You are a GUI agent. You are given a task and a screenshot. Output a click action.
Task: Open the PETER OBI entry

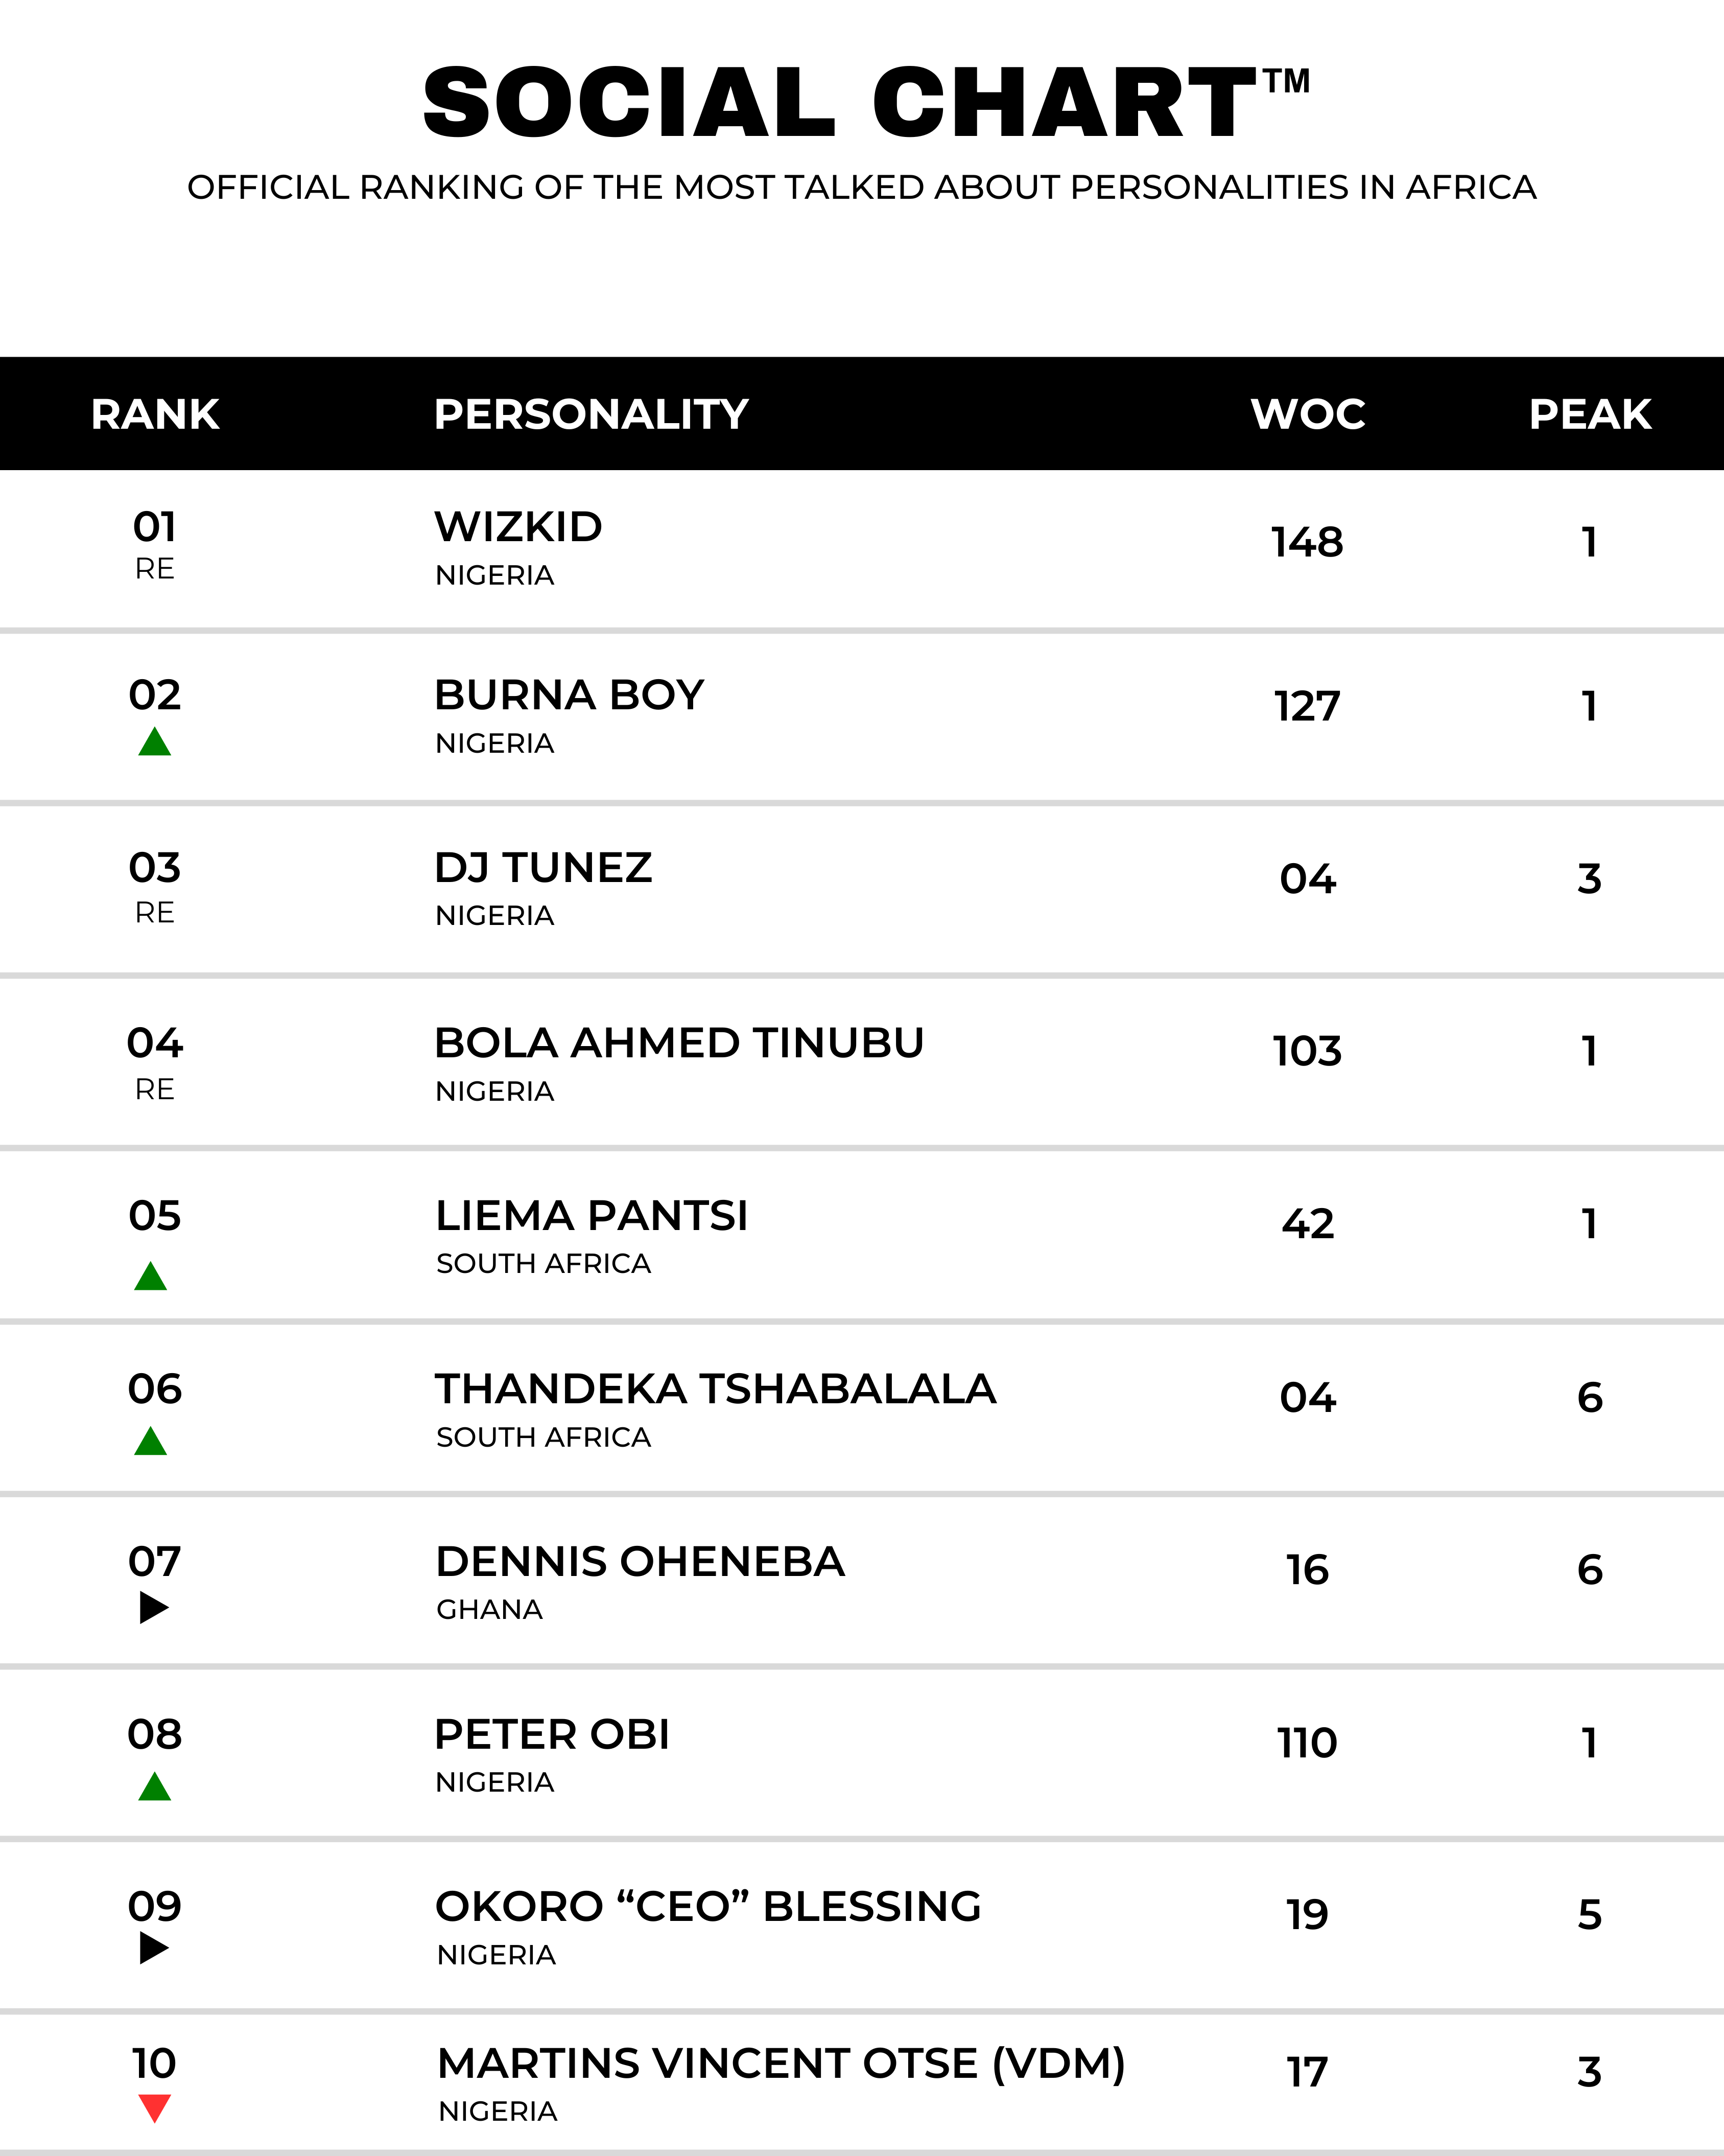click(552, 1735)
